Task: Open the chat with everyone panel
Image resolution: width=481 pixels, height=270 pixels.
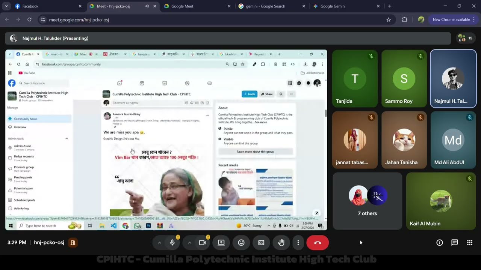Action: (x=455, y=243)
